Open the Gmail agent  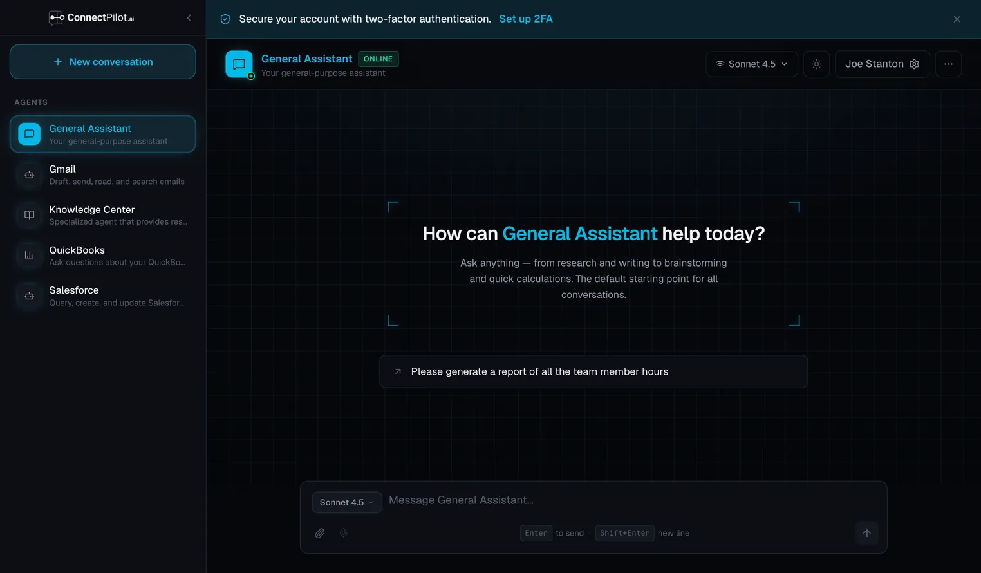[103, 174]
